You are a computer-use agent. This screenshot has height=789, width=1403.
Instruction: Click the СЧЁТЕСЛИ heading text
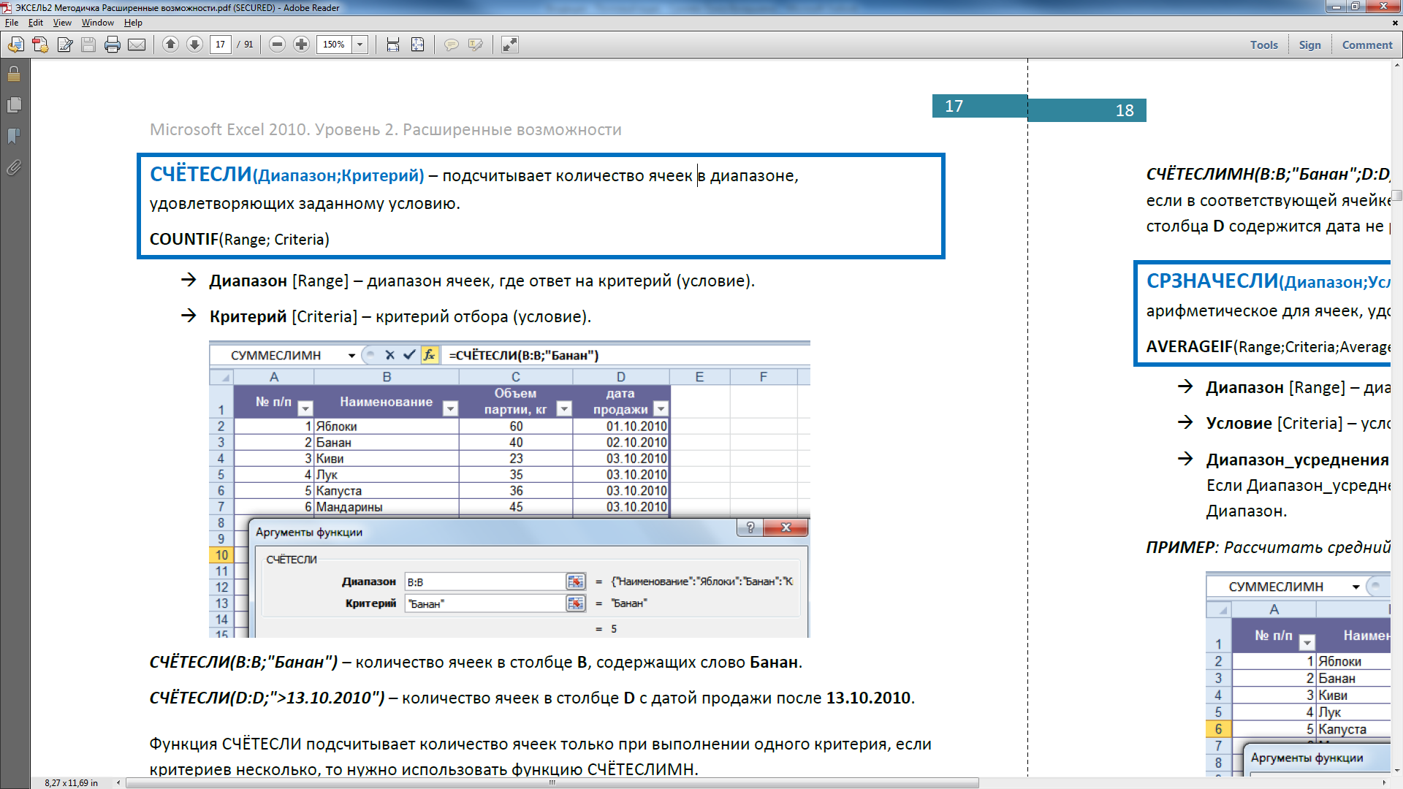(201, 175)
